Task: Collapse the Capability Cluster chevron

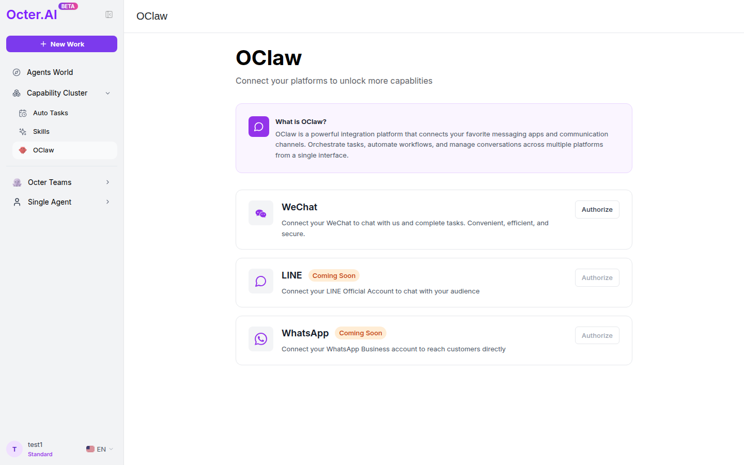Action: (x=107, y=93)
